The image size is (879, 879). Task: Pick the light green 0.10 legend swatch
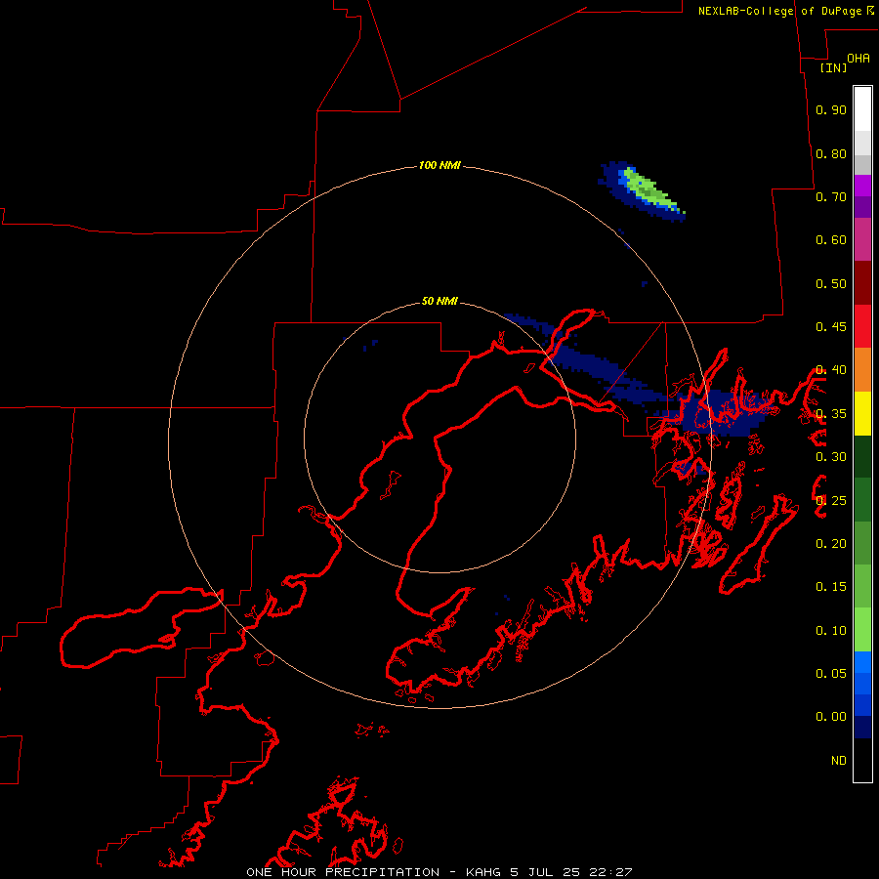862,630
